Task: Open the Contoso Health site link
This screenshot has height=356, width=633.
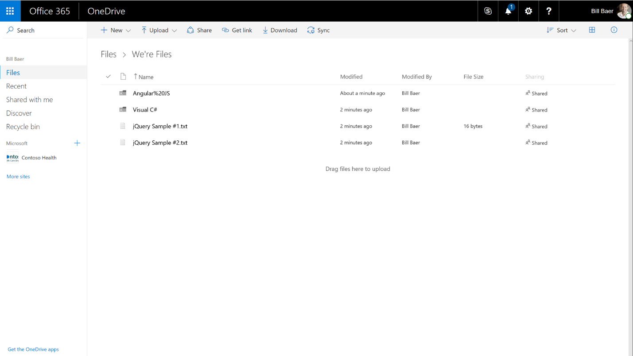Action: (x=39, y=158)
